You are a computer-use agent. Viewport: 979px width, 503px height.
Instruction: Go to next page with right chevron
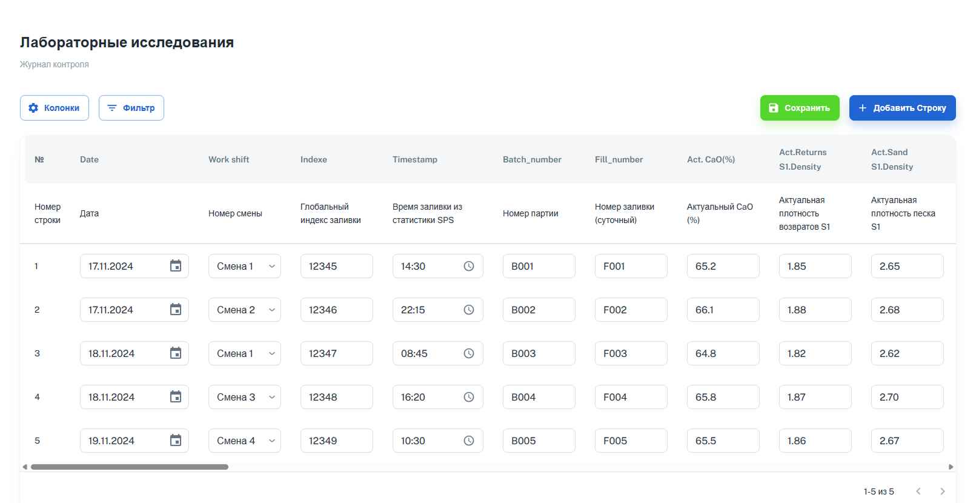pyautogui.click(x=942, y=491)
